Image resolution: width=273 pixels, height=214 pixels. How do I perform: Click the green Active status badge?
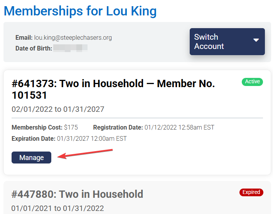252,82
